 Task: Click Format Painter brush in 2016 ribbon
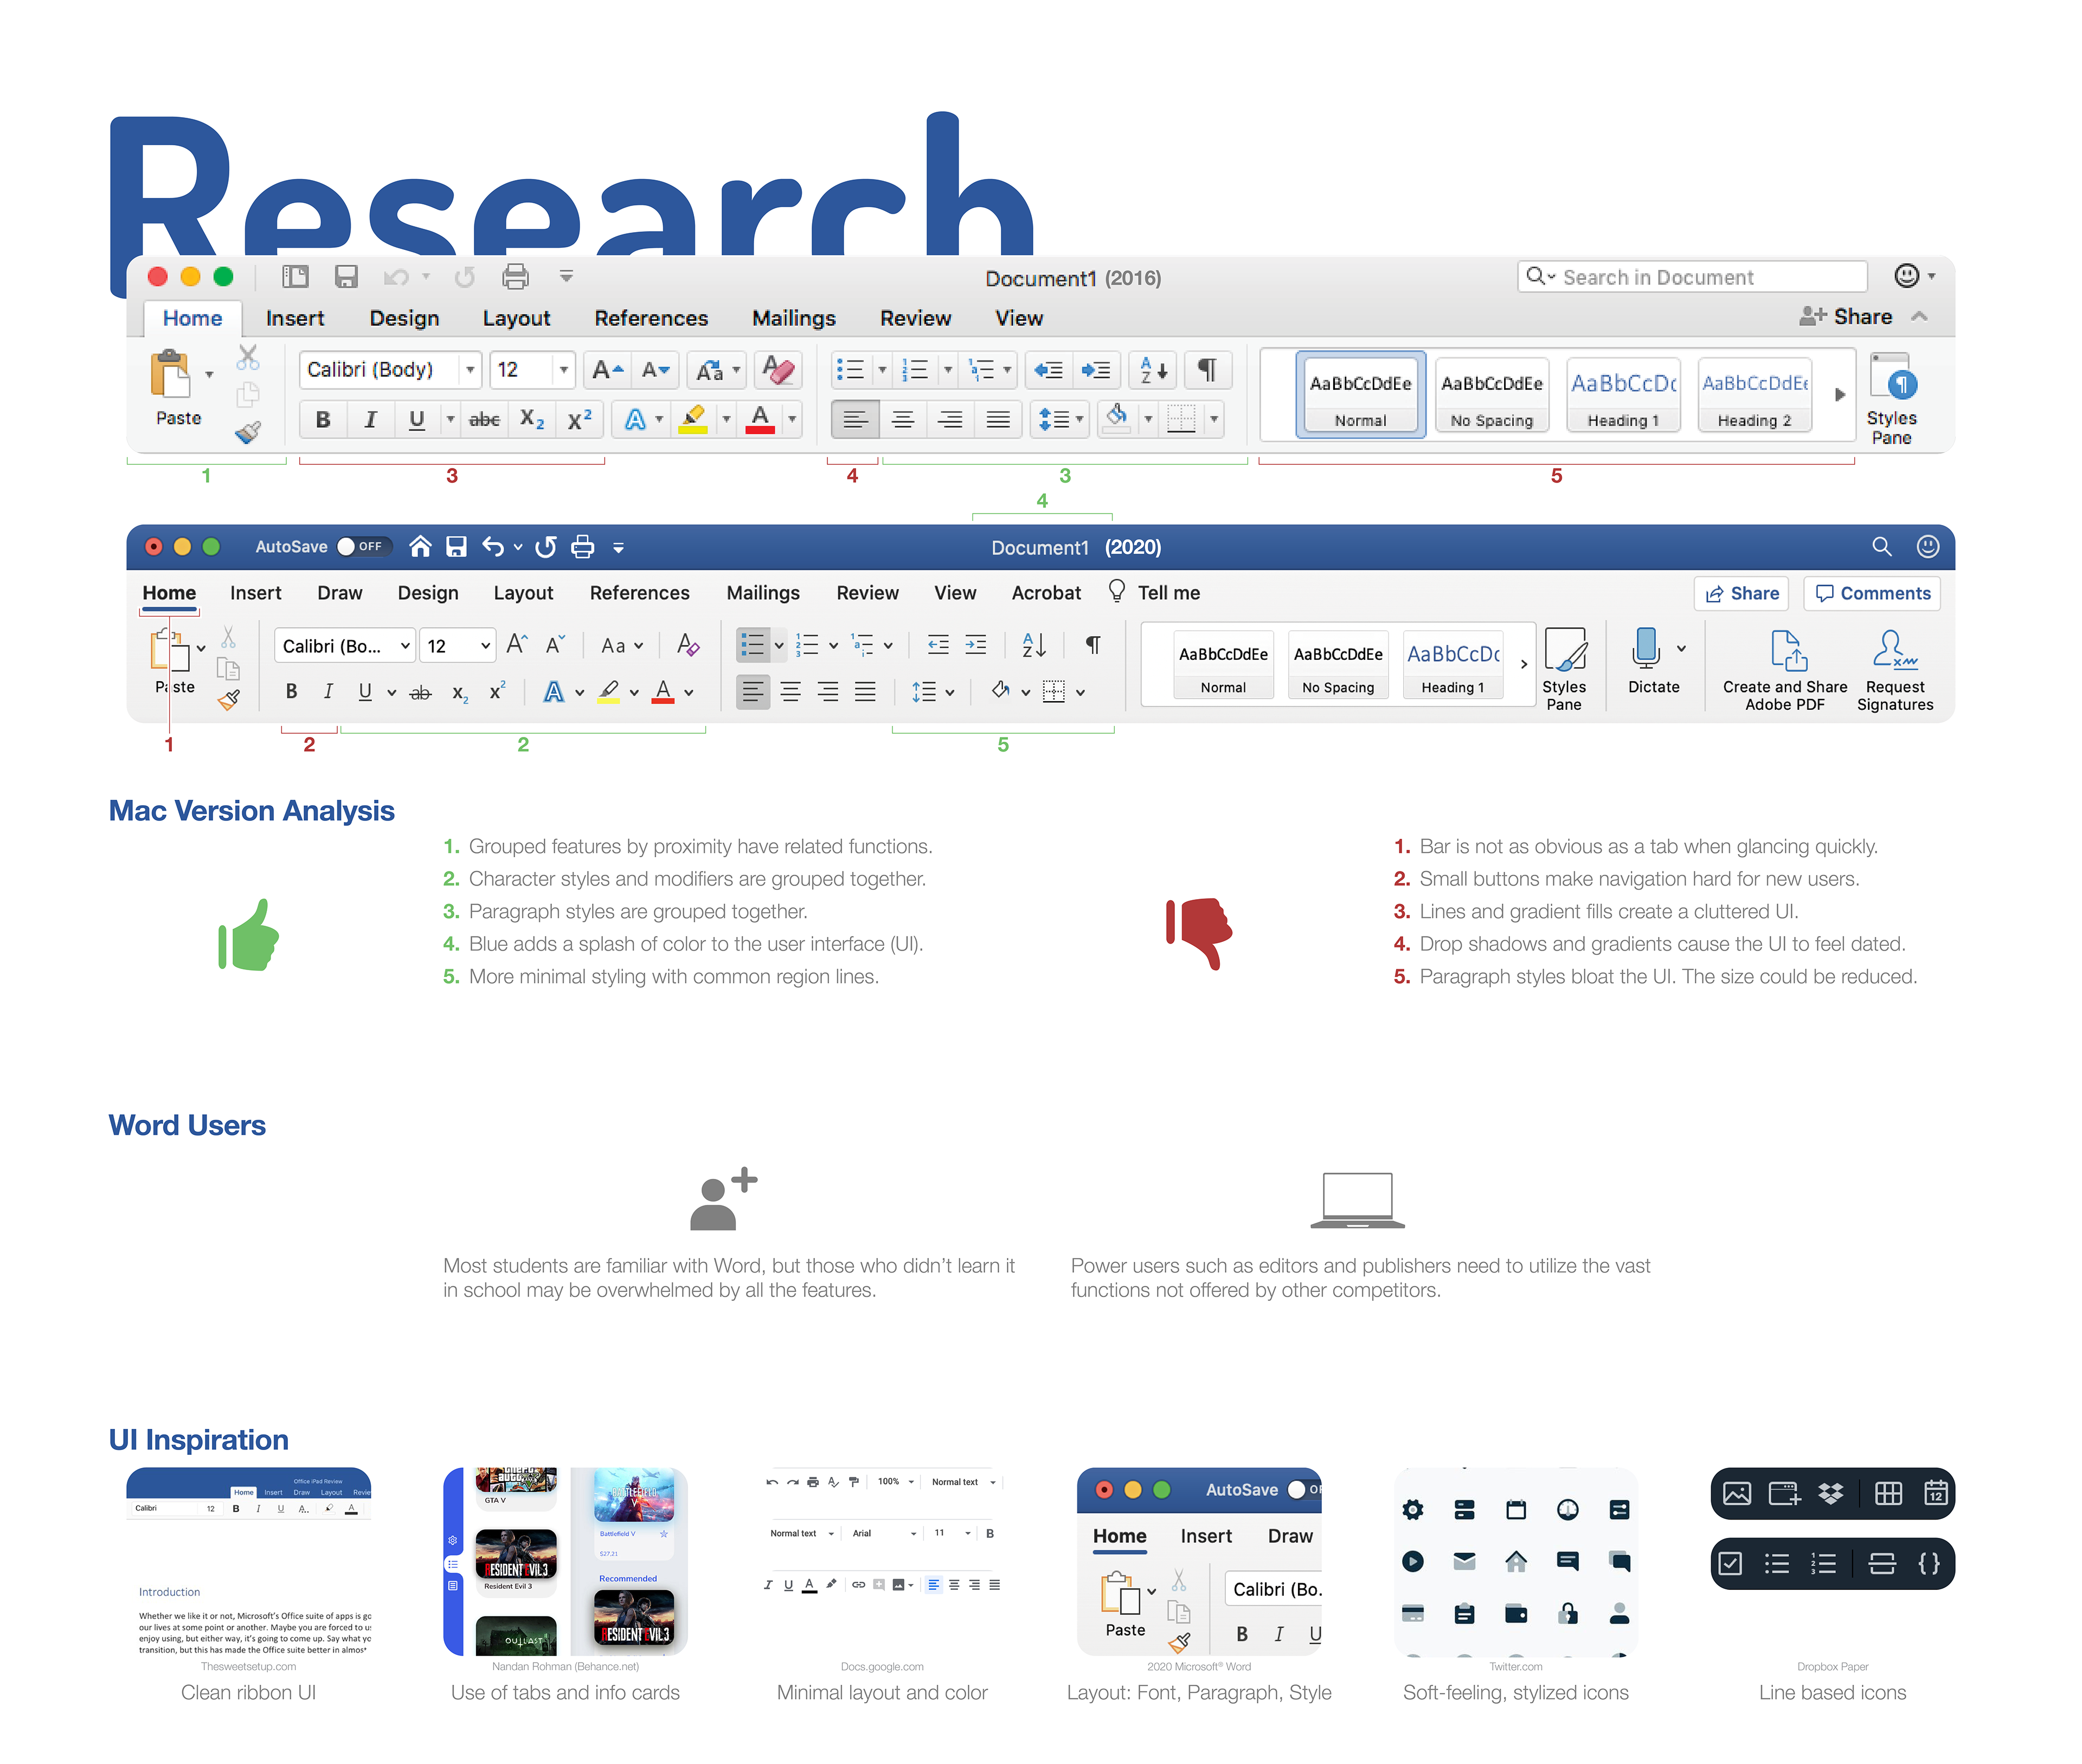click(248, 432)
